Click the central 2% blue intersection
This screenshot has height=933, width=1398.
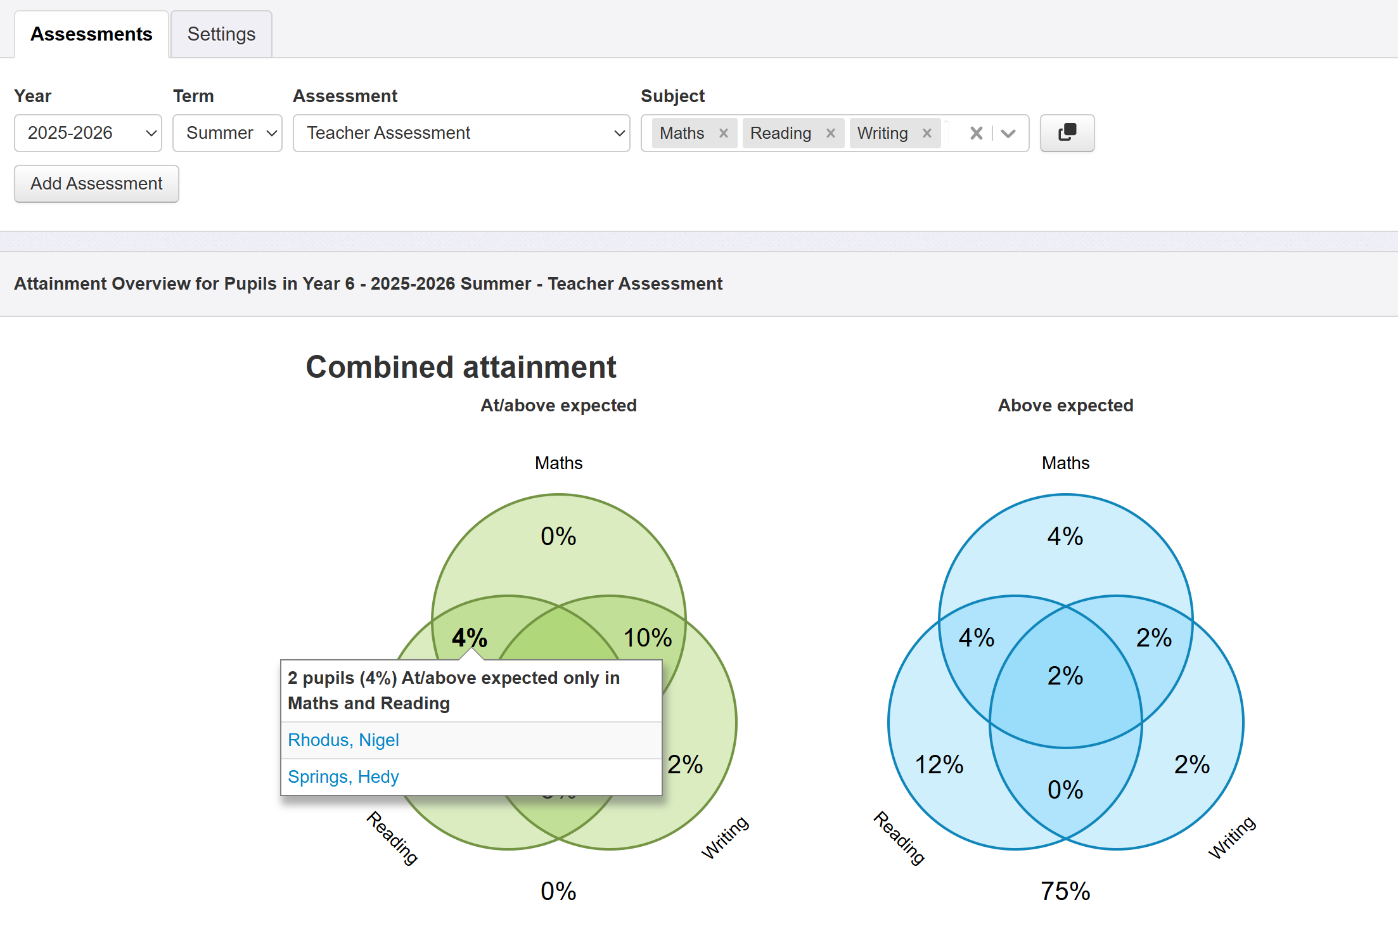[1065, 676]
